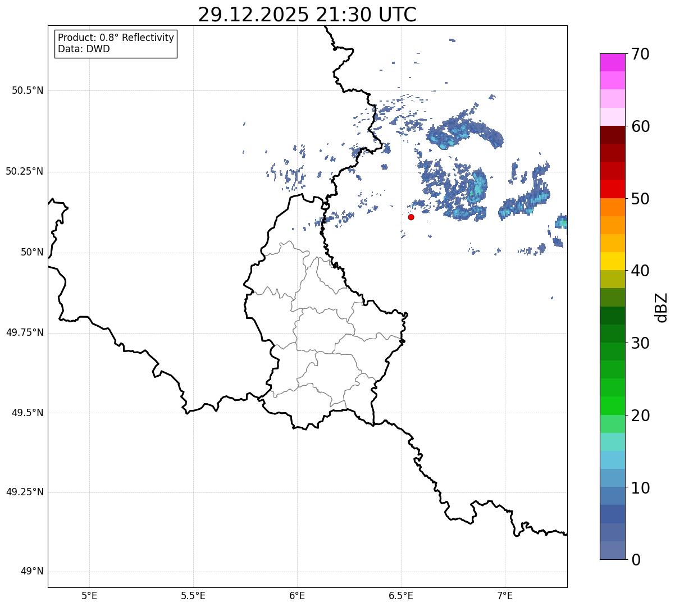
Task: Click the 'Product: 0.8° Reflectivity' label
Action: (x=116, y=38)
